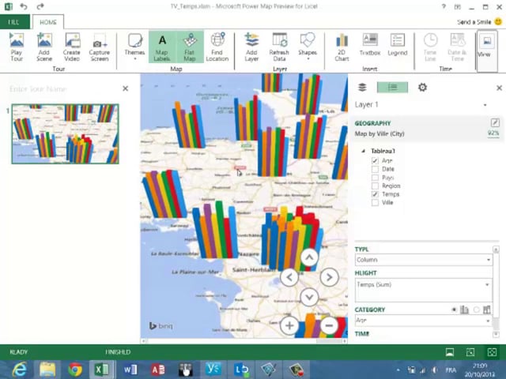This screenshot has width=506, height=379.
Task: Open Internet Explorer from taskbar
Action: 20,370
